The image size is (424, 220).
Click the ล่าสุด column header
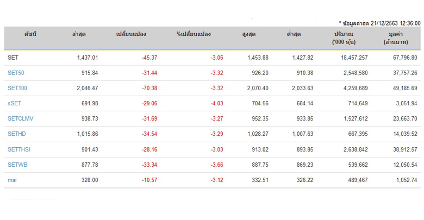[x=79, y=34]
